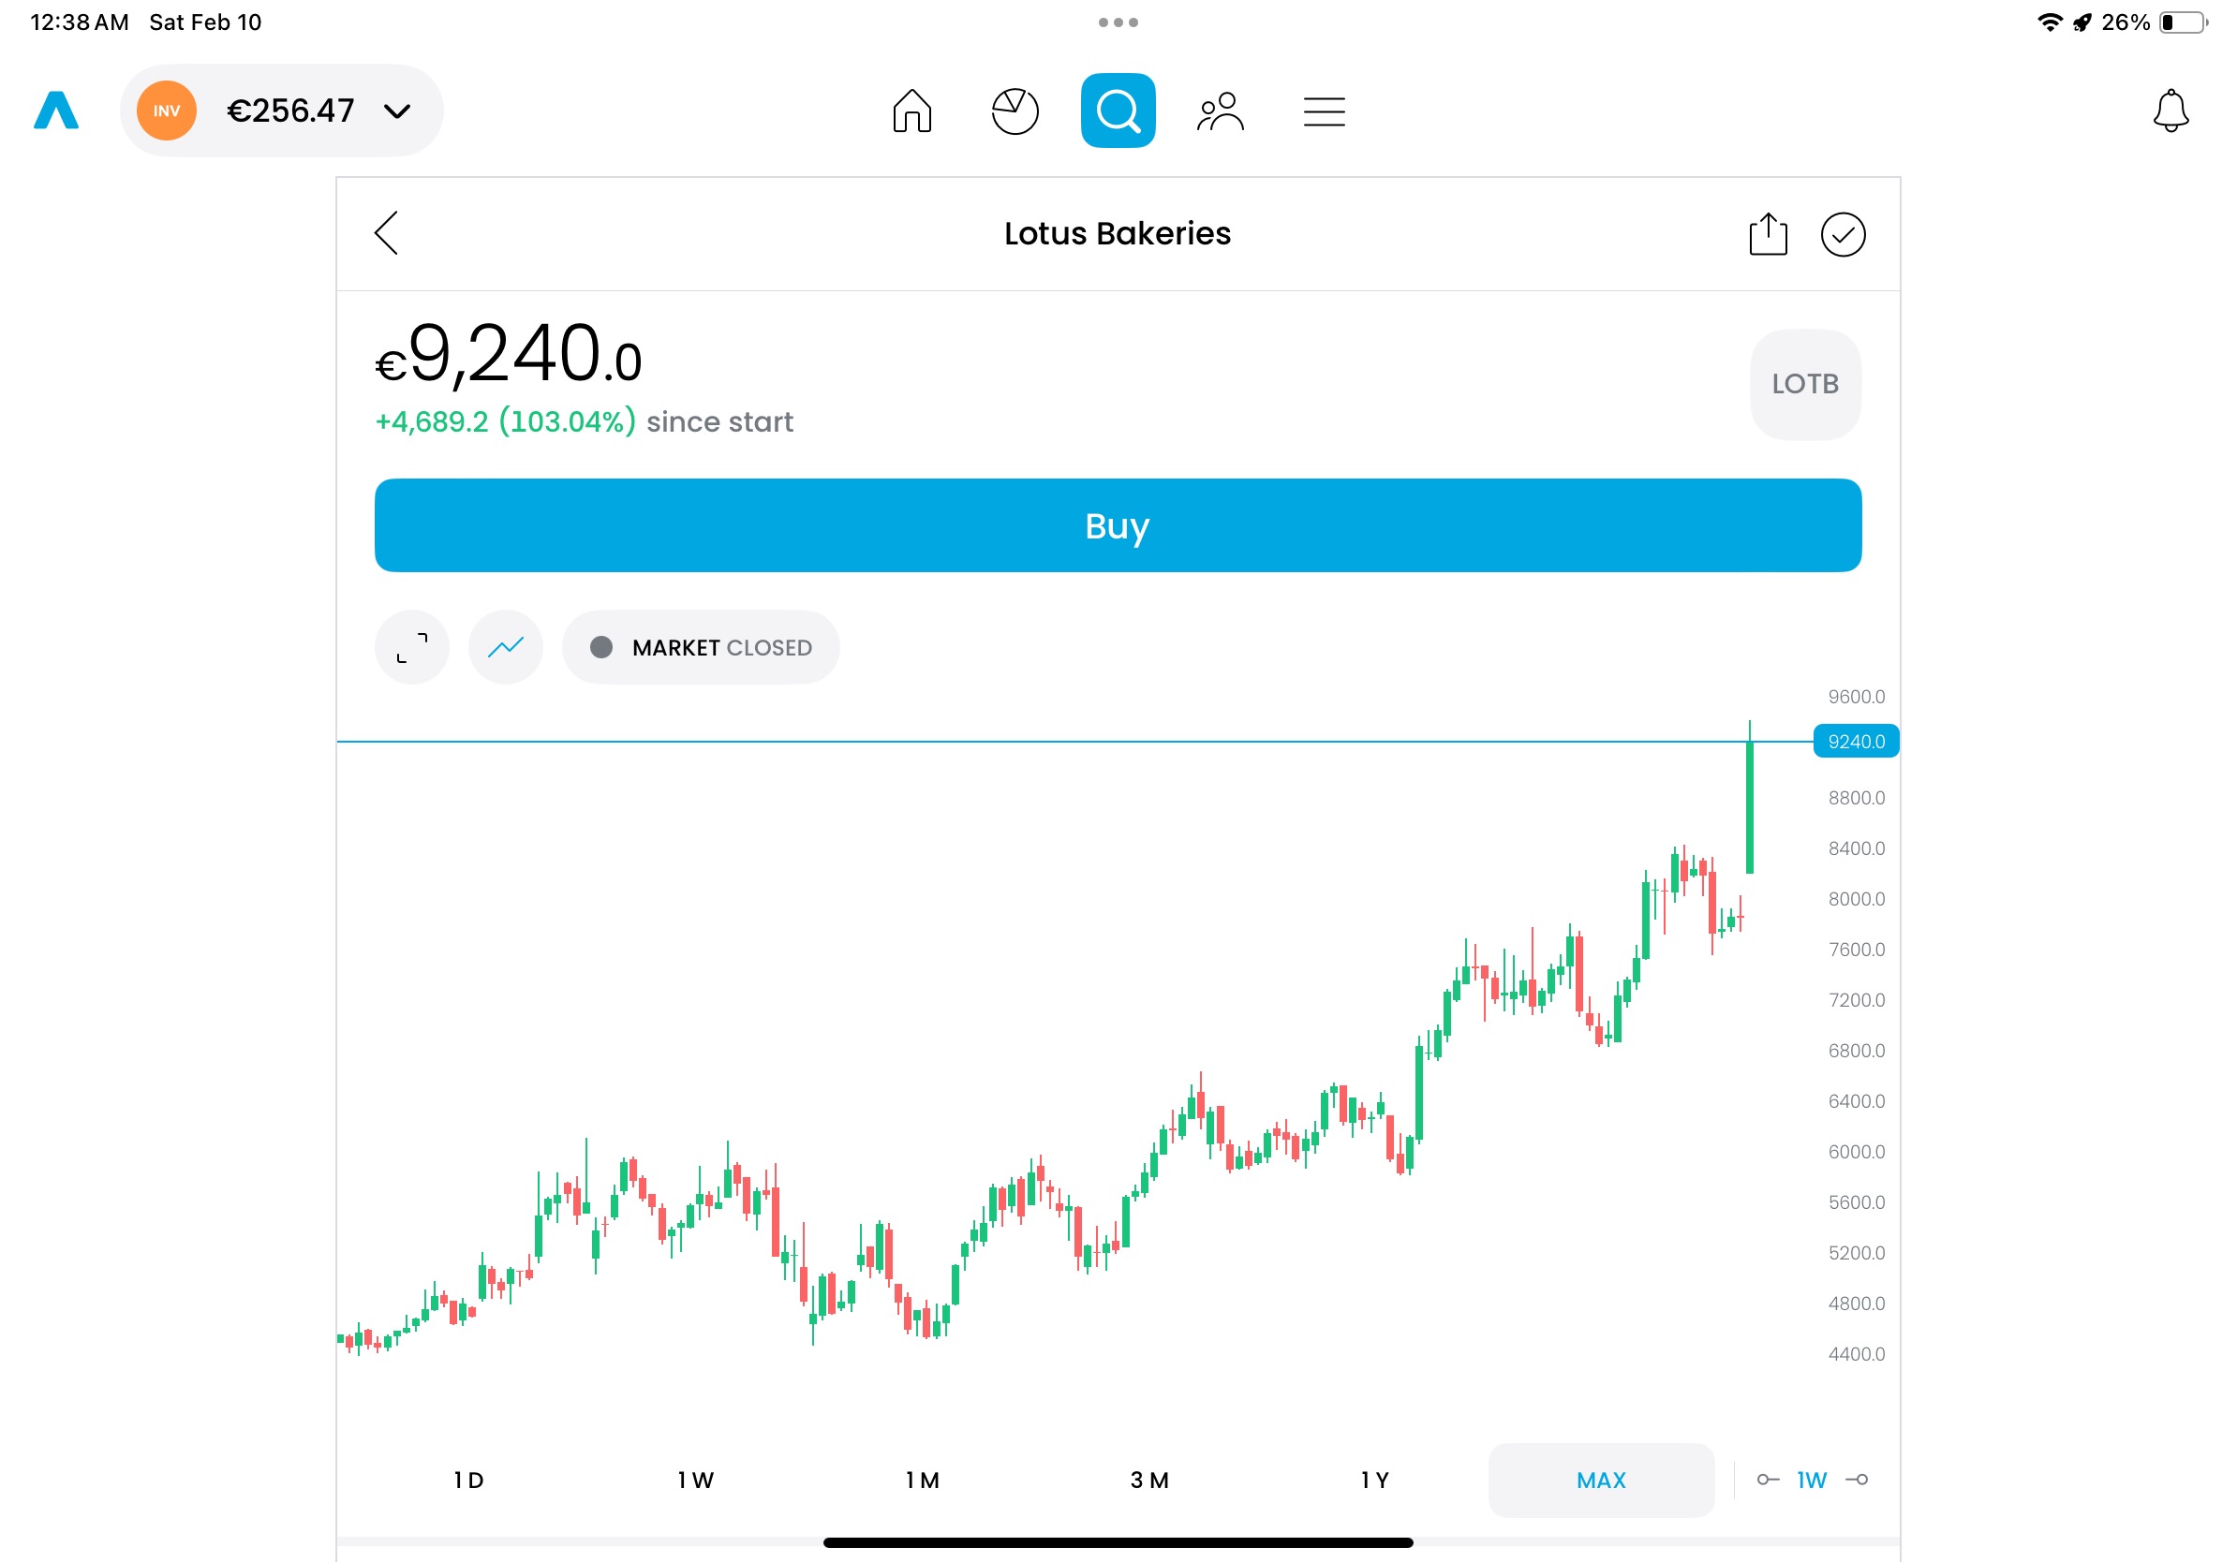
Task: Go back using the left chevron
Action: [x=387, y=234]
